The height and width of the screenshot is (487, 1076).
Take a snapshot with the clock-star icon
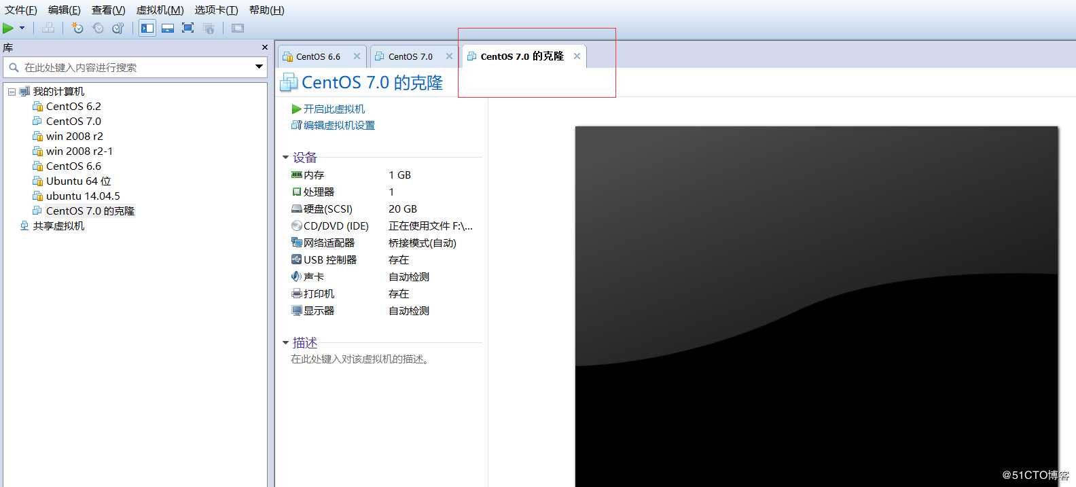pyautogui.click(x=77, y=28)
